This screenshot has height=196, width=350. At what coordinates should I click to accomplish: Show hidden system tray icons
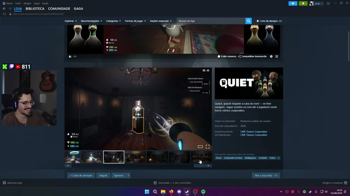pos(281,192)
